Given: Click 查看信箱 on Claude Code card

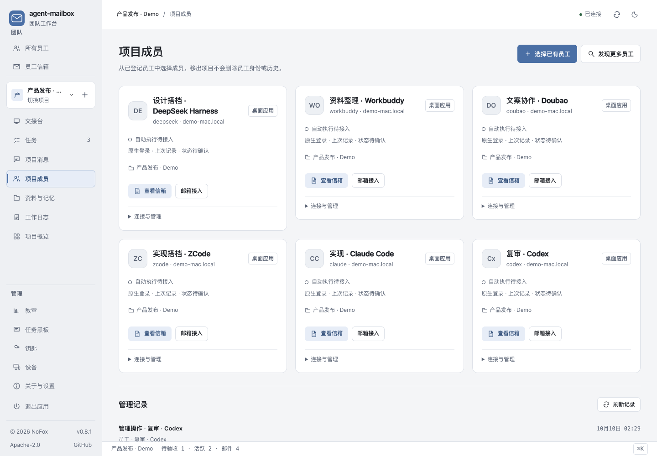Looking at the screenshot, I should [x=327, y=334].
